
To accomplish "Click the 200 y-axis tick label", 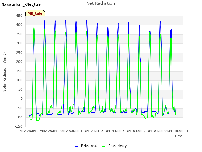I will pyautogui.click(x=19, y=62).
